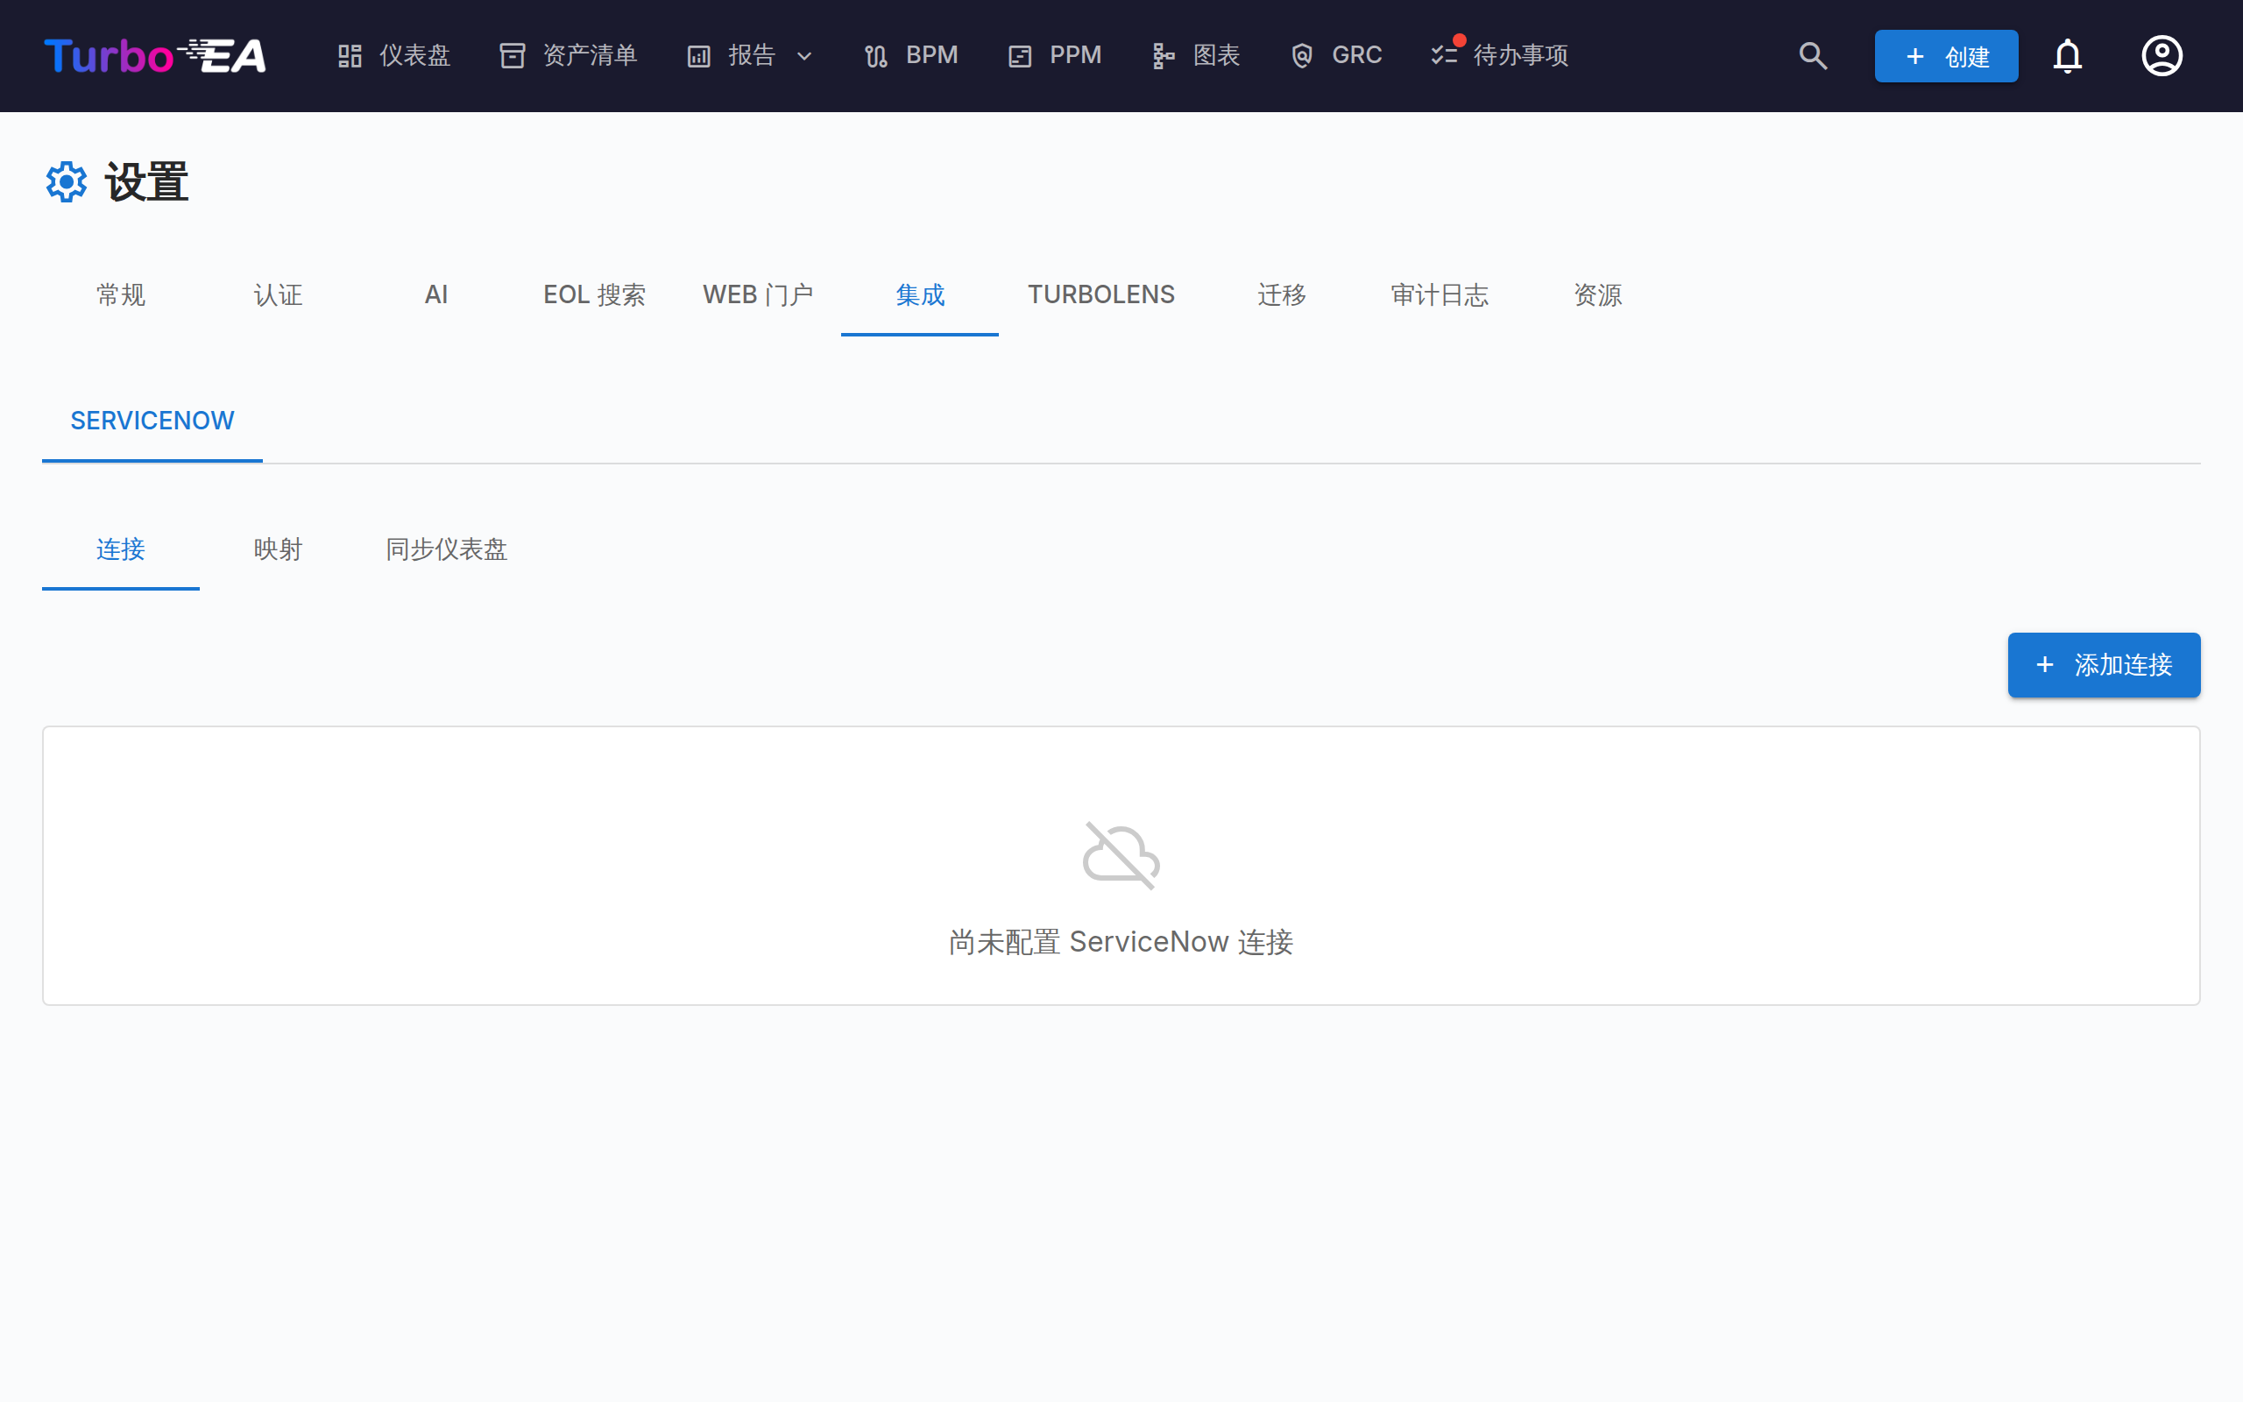This screenshot has height=1402, width=2243.
Task: Open the EOL 搜索 tab
Action: coord(594,295)
